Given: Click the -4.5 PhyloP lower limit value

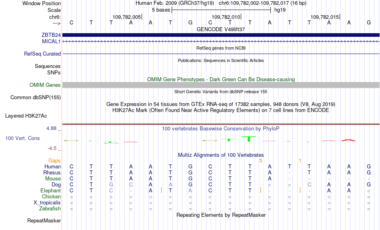Looking at the screenshot, I should (52, 148).
